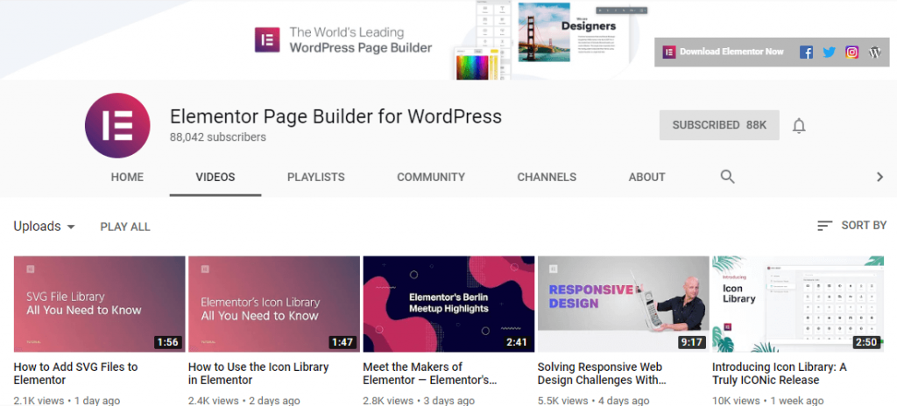The height and width of the screenshot is (406, 897).
Task: Go to the Community tab
Action: click(431, 178)
